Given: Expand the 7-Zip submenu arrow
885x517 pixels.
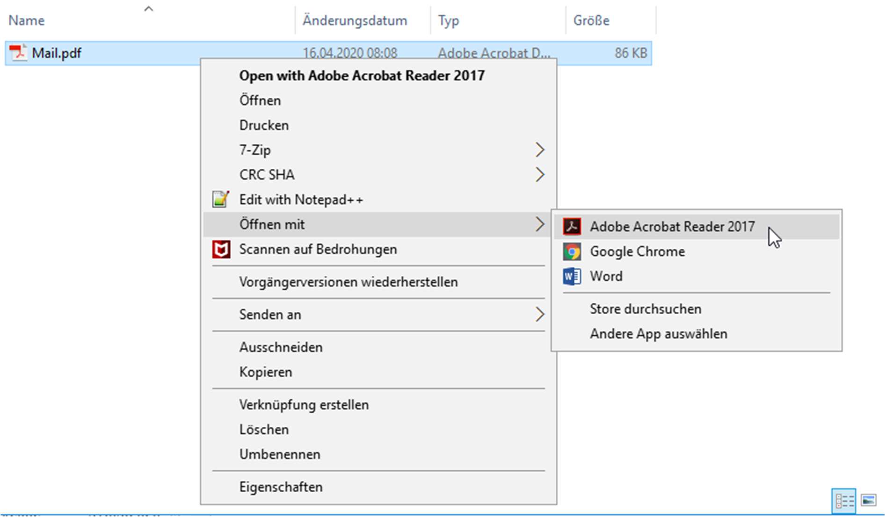Looking at the screenshot, I should click(x=540, y=150).
